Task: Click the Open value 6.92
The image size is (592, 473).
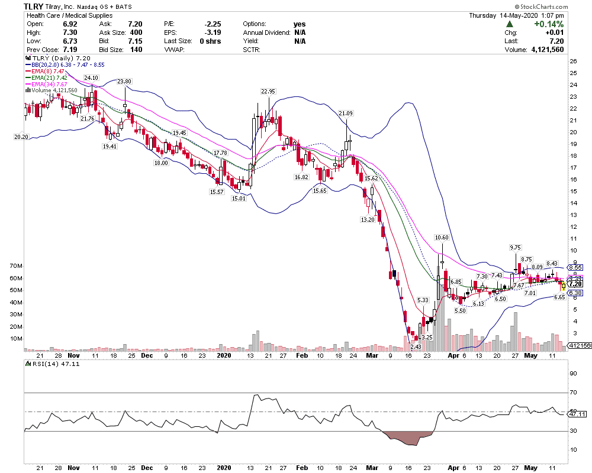Action: 70,24
